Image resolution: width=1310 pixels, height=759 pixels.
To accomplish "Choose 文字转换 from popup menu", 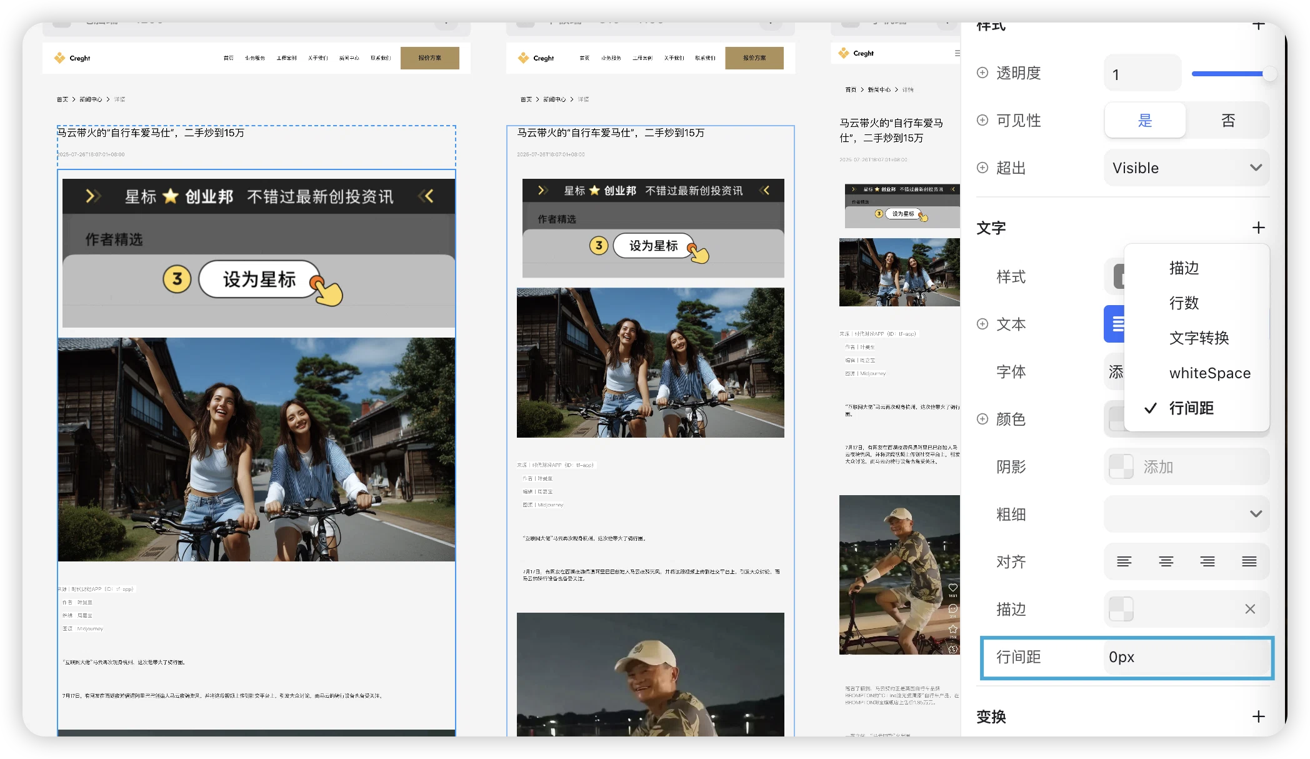I will click(1199, 338).
